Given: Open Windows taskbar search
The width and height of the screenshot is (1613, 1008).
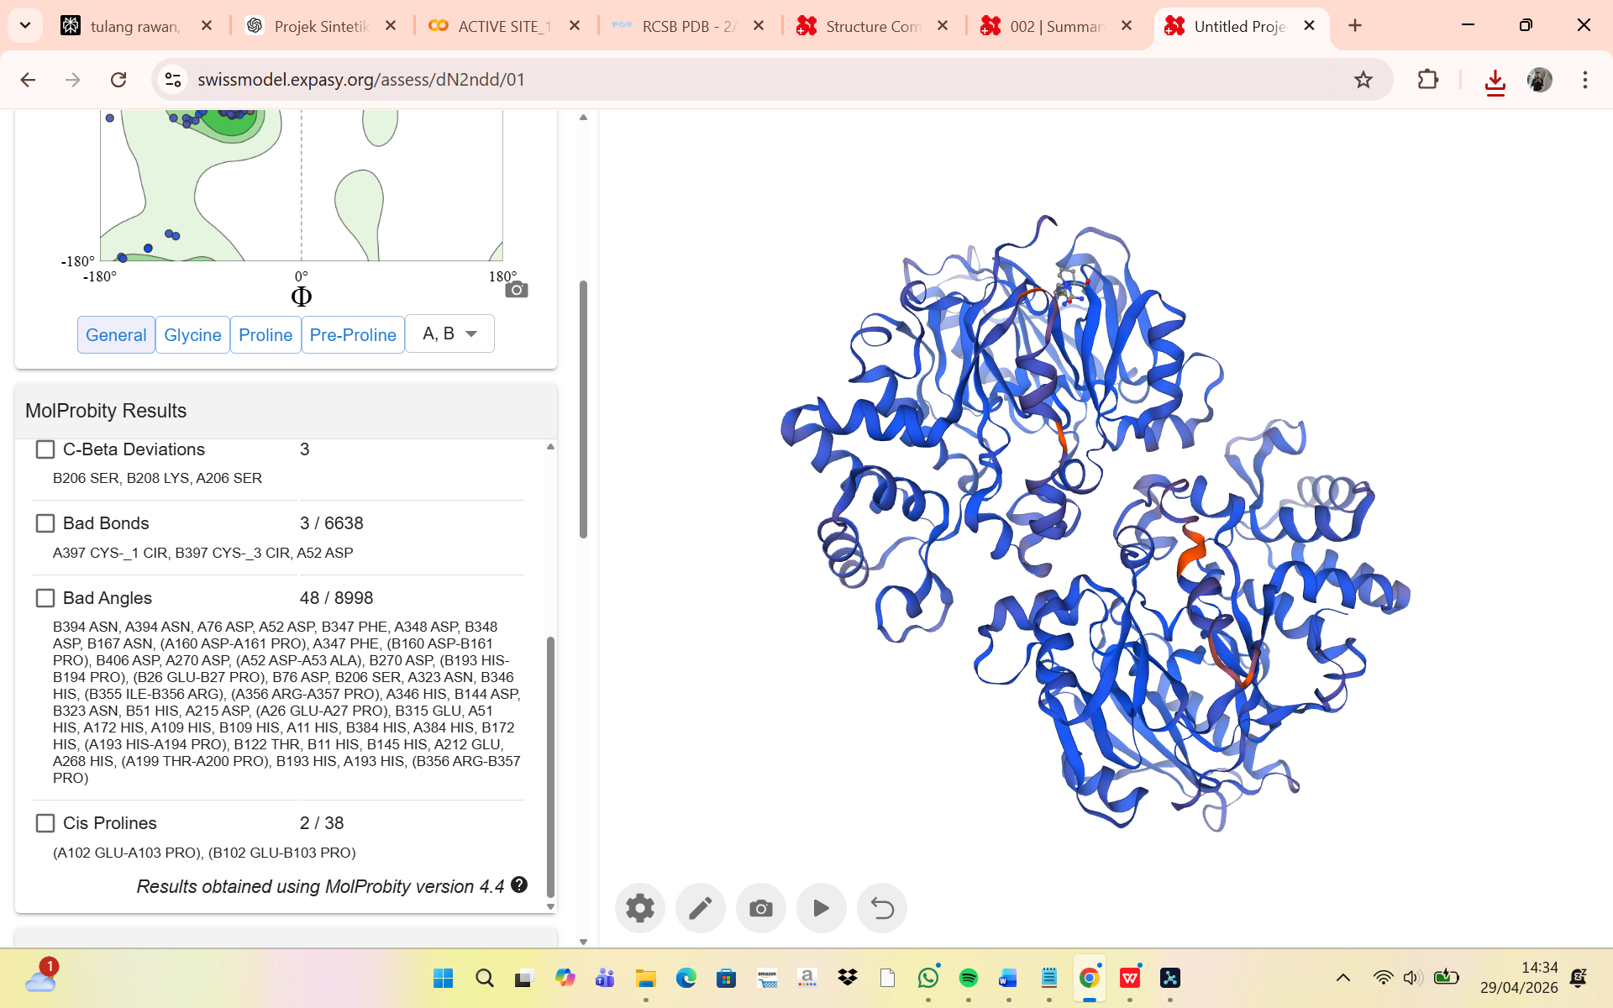Looking at the screenshot, I should [484, 978].
